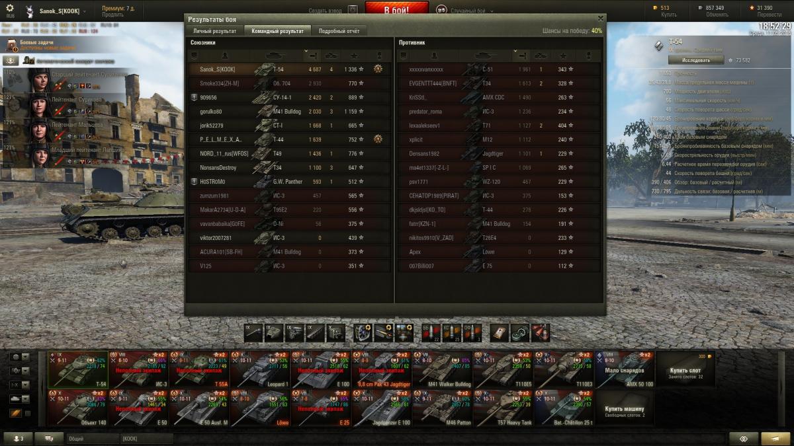Click Купить under gold balance
The height and width of the screenshot is (446, 794).
[x=668, y=15]
